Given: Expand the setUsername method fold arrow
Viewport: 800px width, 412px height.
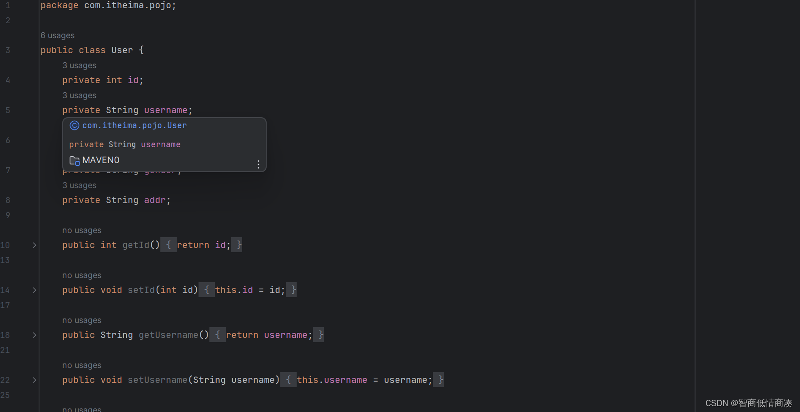Looking at the screenshot, I should [x=34, y=380].
